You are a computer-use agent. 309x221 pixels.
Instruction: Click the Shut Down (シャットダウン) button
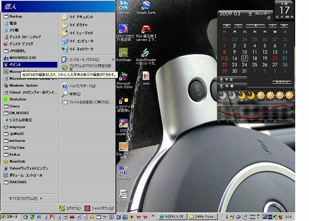pyautogui.click(x=99, y=208)
